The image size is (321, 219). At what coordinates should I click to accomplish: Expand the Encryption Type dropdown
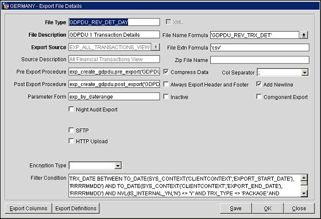118,166
